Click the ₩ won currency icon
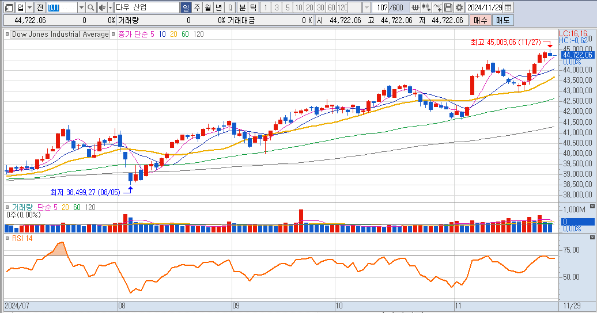 (x=415, y=7)
